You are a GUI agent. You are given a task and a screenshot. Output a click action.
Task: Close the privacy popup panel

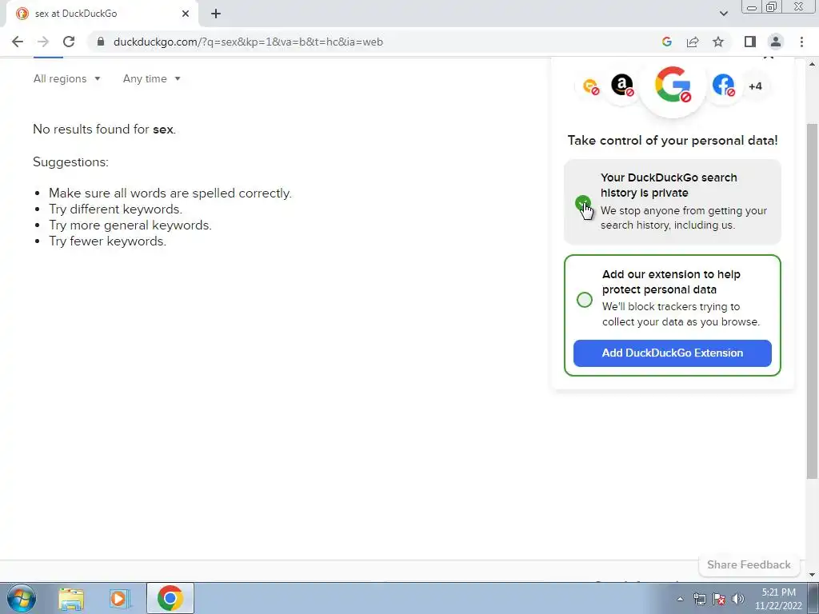(x=769, y=56)
